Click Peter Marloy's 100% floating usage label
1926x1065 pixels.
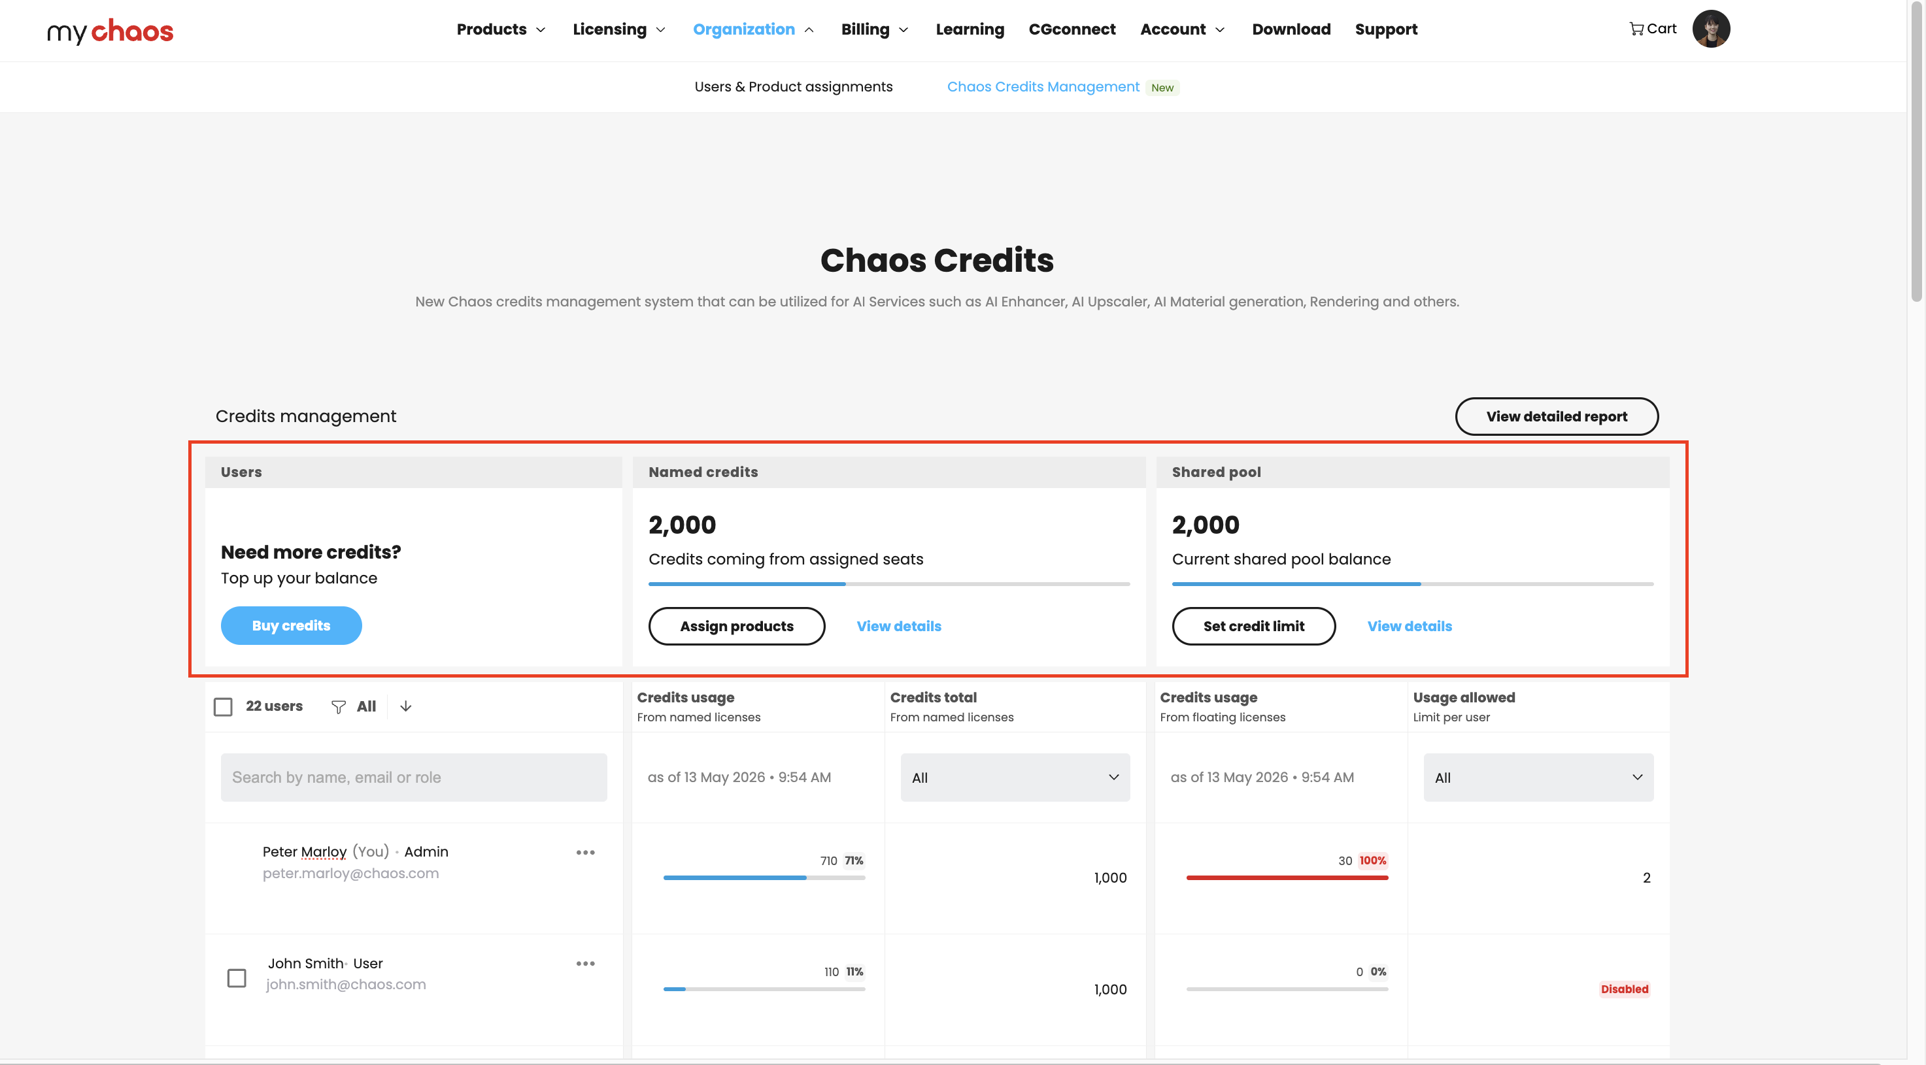point(1372,860)
